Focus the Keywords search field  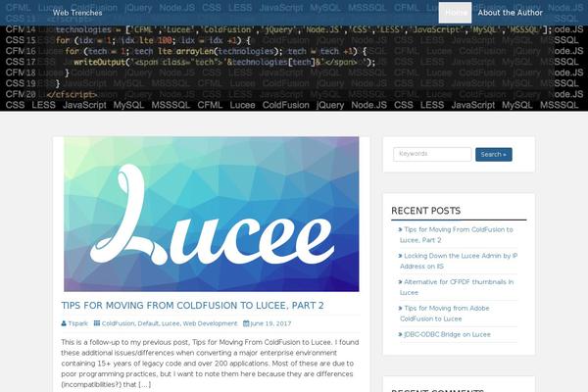tap(432, 154)
